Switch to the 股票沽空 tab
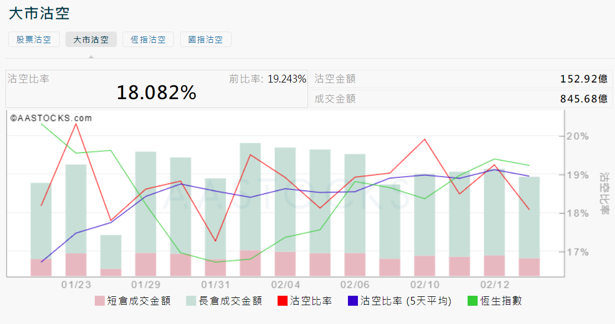615x324 pixels. click(34, 39)
